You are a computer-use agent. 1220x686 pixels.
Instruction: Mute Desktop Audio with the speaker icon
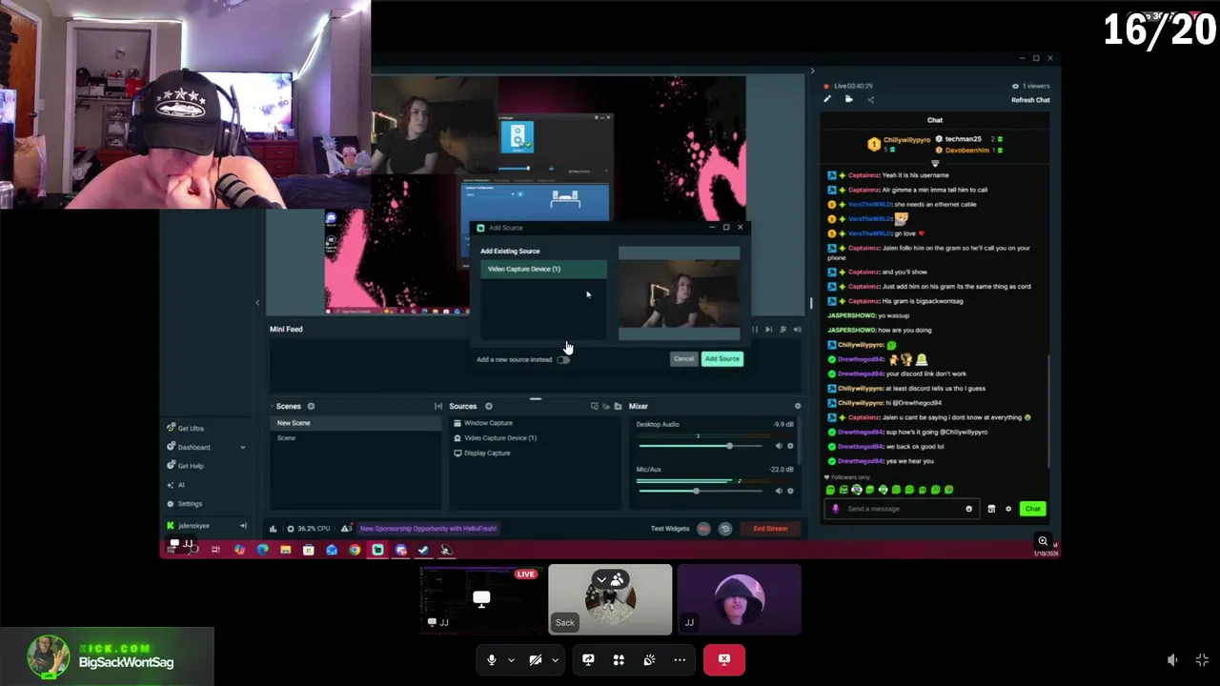779,446
